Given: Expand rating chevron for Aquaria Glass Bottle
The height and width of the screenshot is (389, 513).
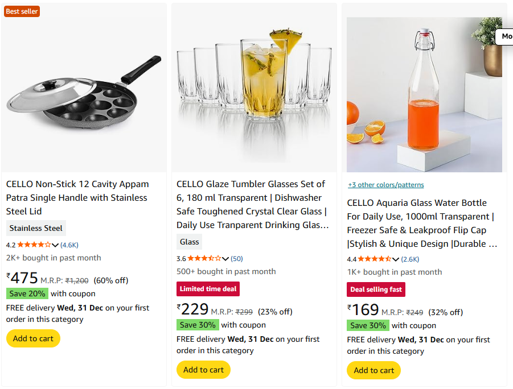Looking at the screenshot, I should click(396, 259).
